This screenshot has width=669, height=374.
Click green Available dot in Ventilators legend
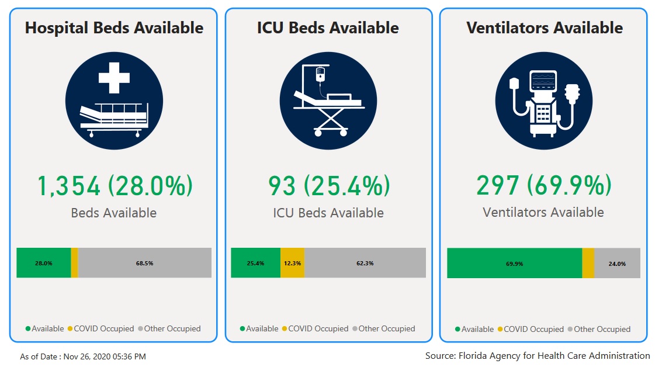tap(457, 330)
